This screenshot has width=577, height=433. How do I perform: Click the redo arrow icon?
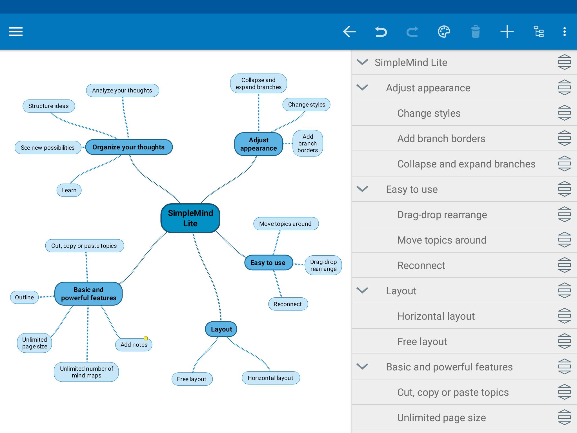point(412,32)
